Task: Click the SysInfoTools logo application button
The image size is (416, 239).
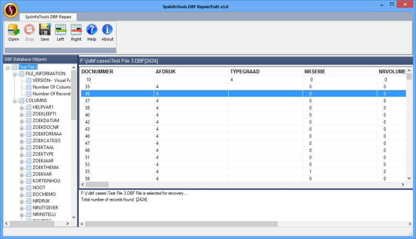Action: coord(10,9)
